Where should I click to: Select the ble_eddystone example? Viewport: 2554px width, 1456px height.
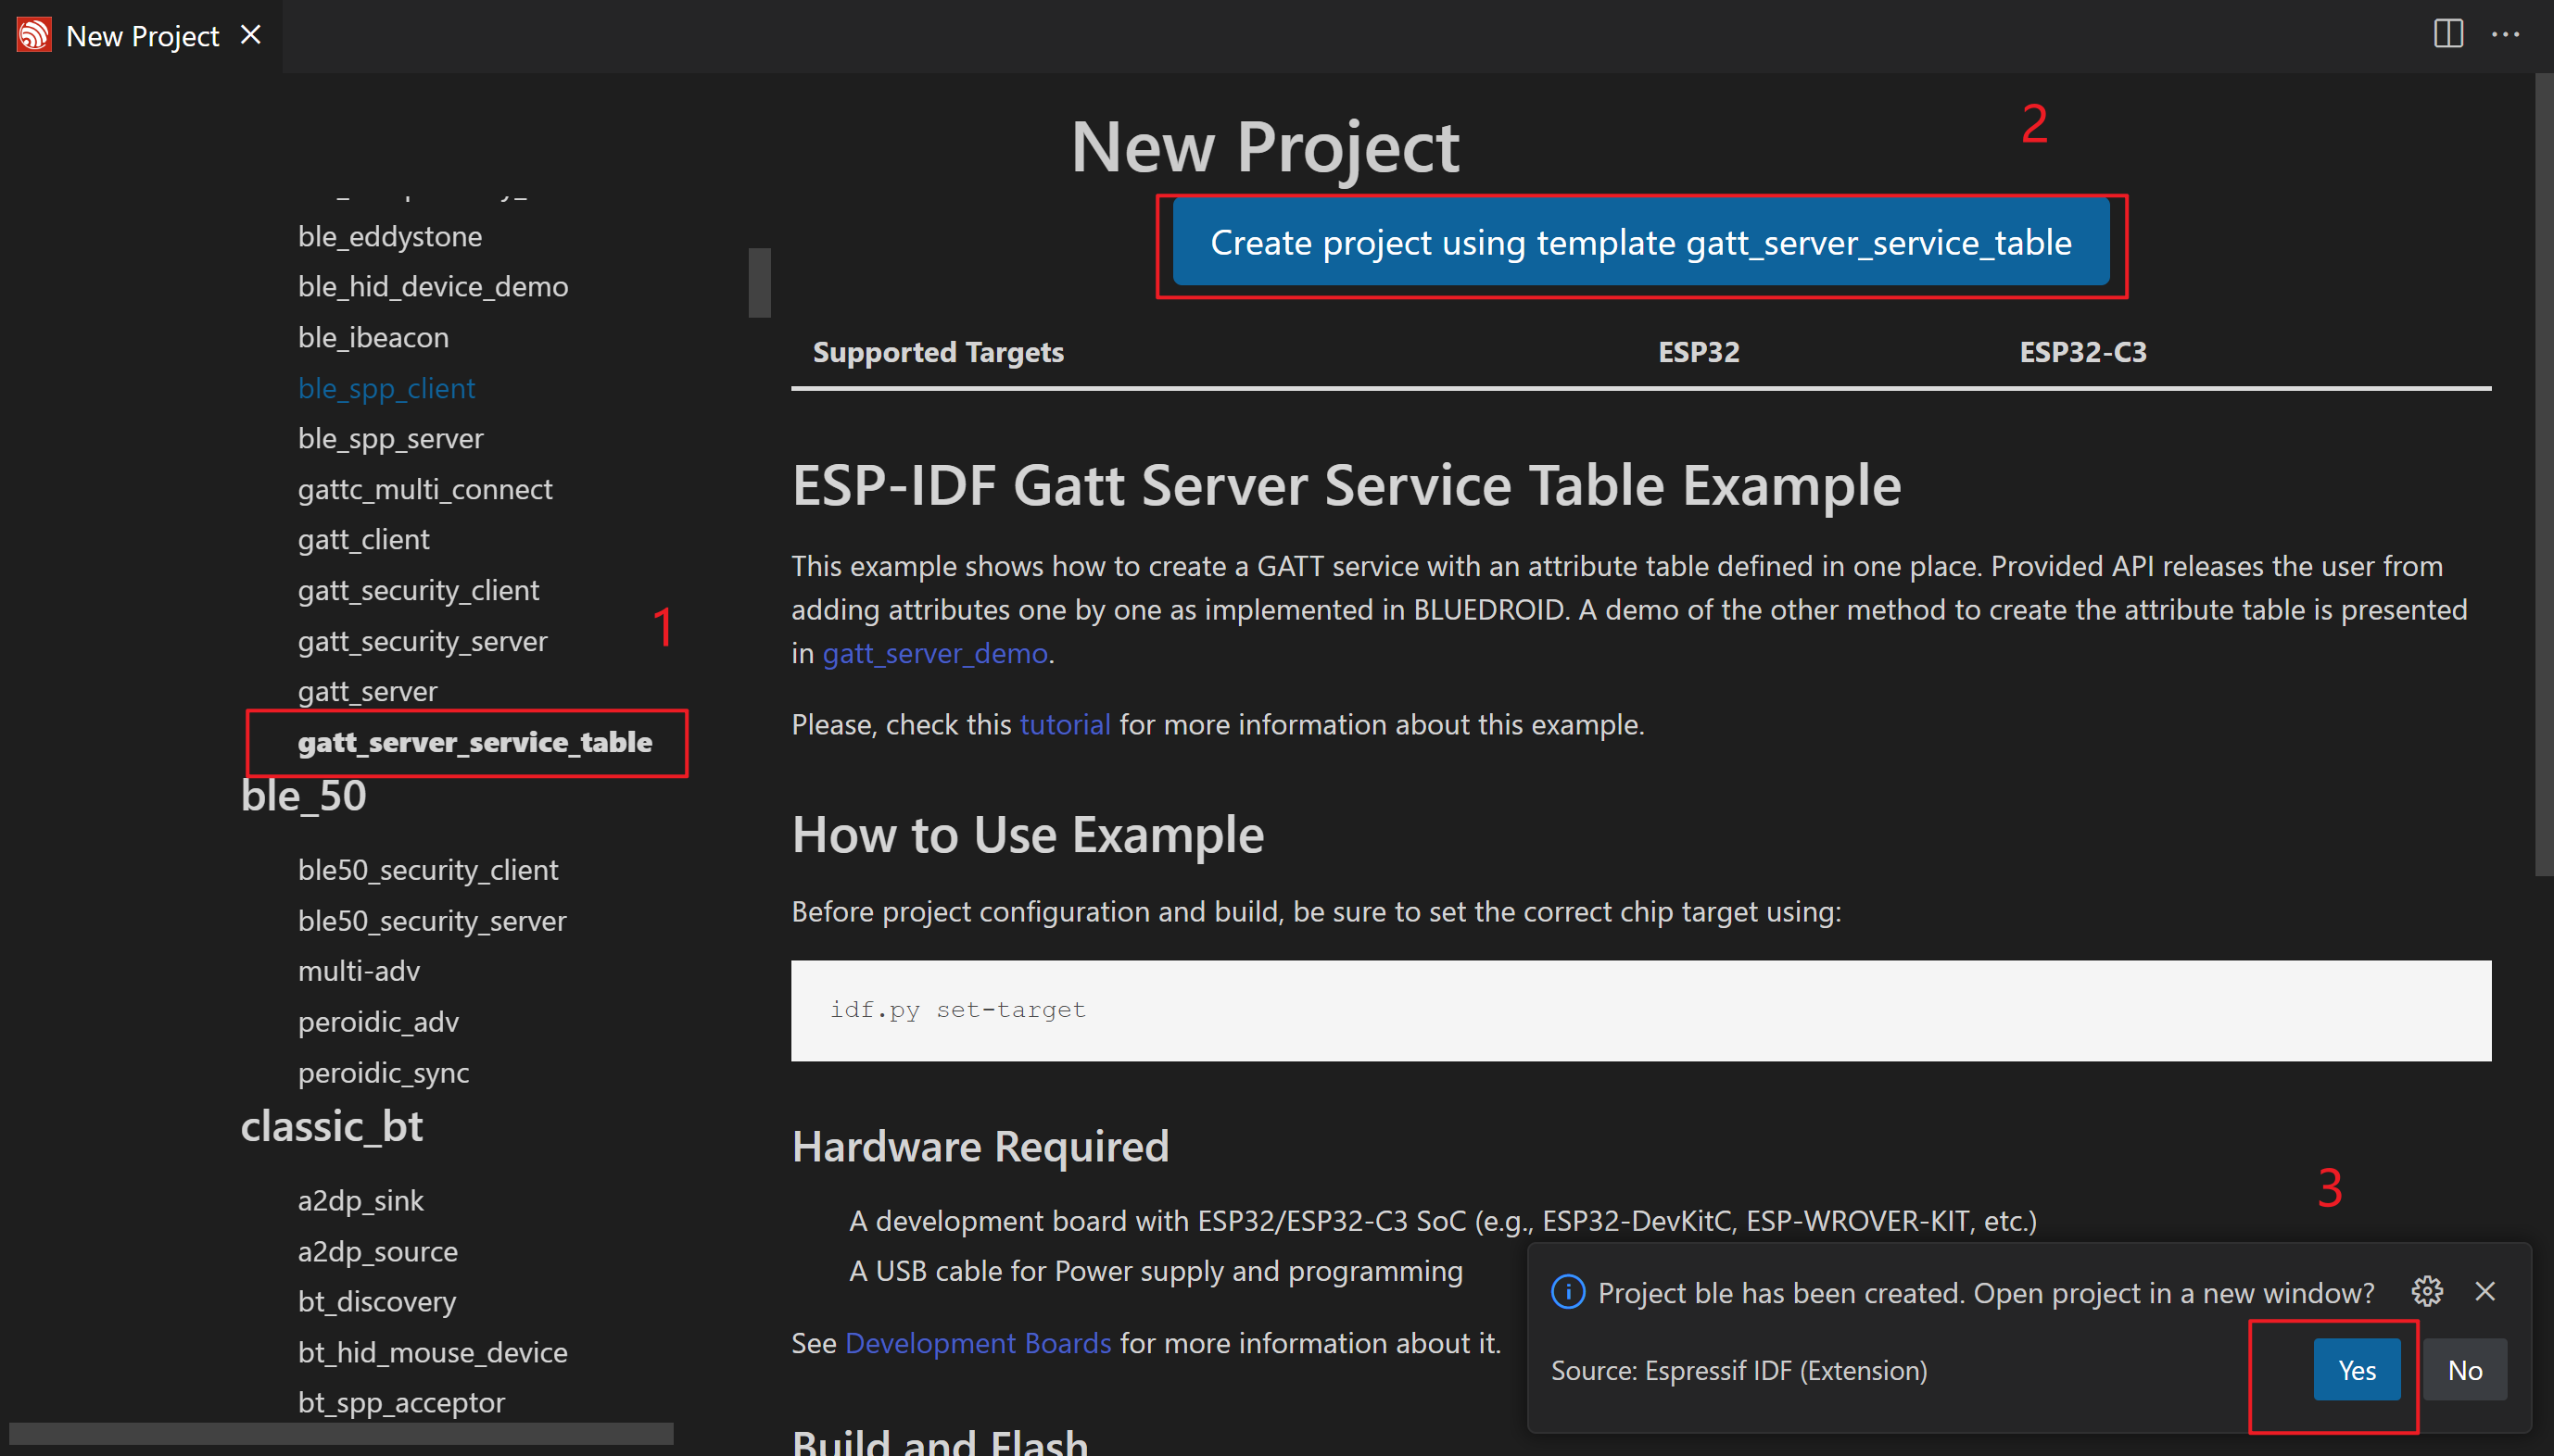[x=389, y=237]
